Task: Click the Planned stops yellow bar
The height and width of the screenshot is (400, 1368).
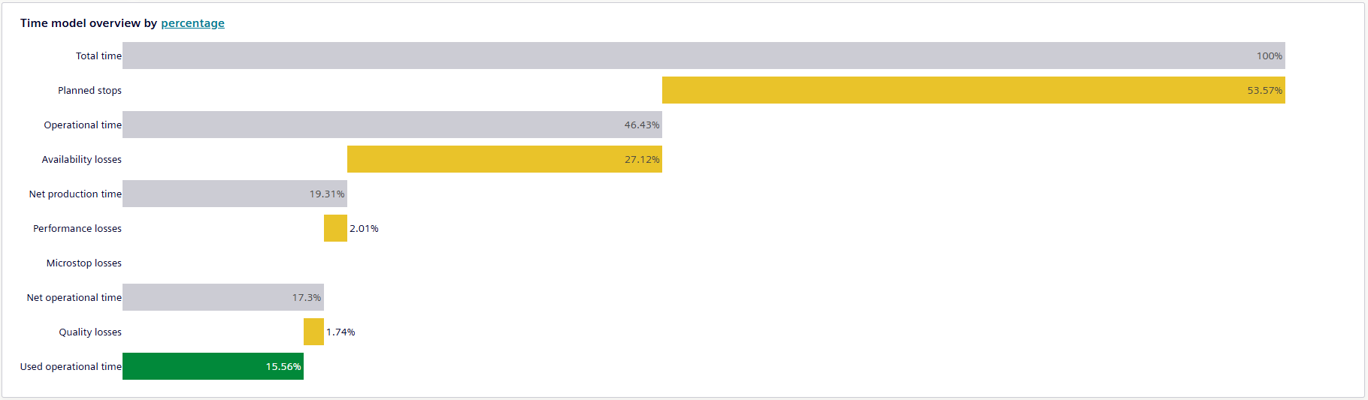Action: click(973, 90)
